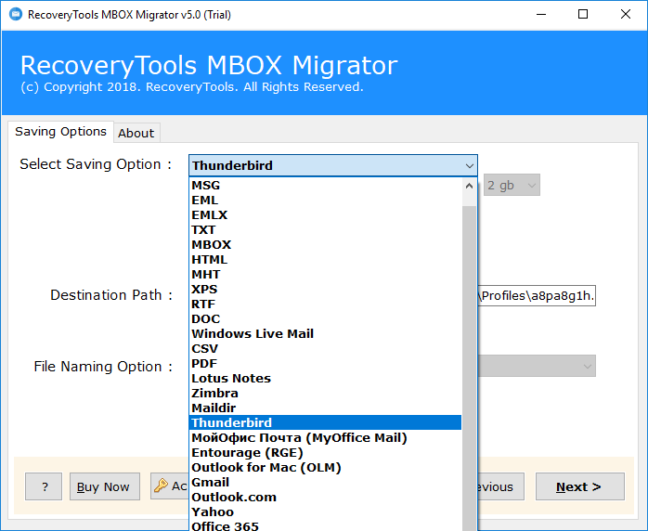The image size is (648, 531).
Task: Pick MBOX in the dropdown list
Action: point(325,245)
